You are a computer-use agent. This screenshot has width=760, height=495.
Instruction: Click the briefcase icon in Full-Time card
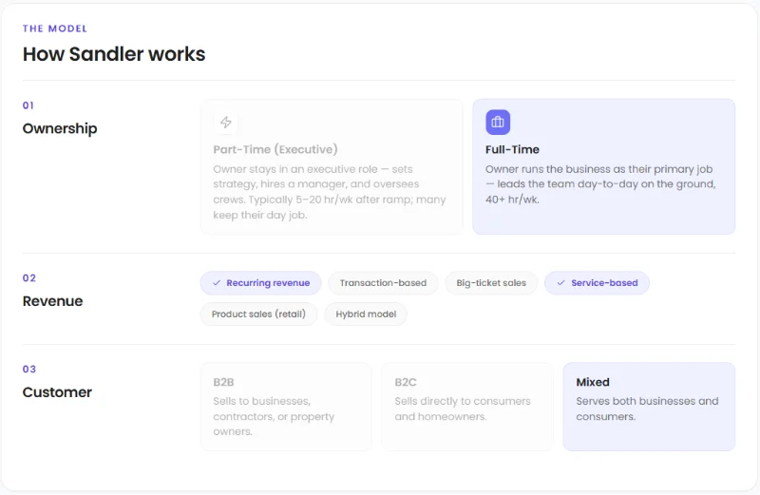[498, 123]
